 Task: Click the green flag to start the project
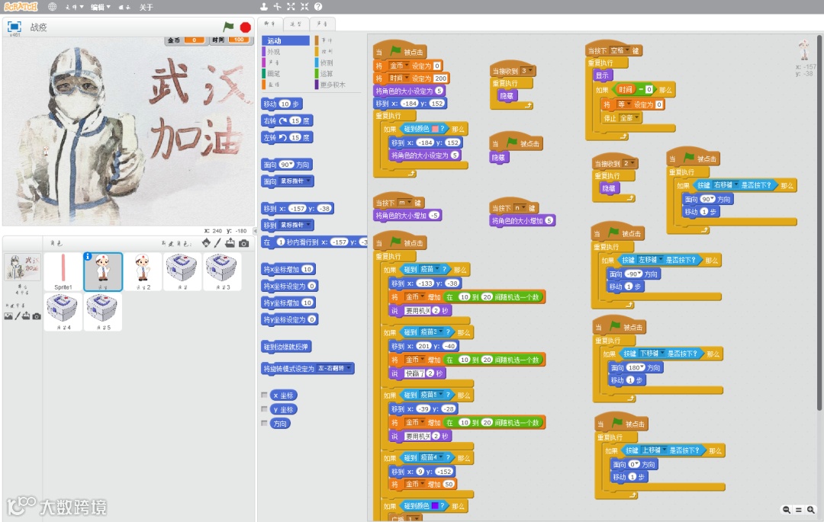(228, 26)
